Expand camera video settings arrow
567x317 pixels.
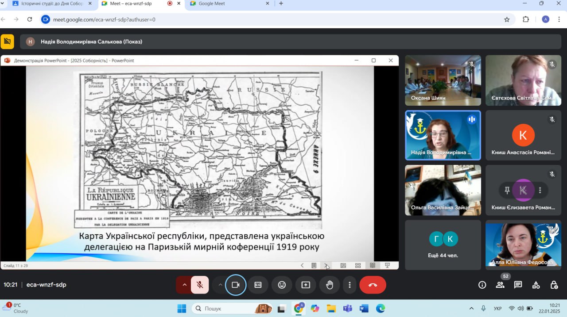coord(220,285)
